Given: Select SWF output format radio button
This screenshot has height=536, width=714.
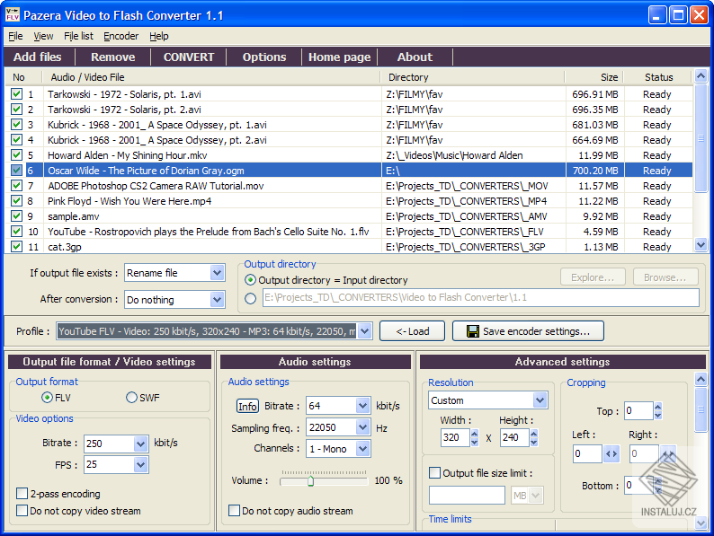Looking at the screenshot, I should [131, 398].
